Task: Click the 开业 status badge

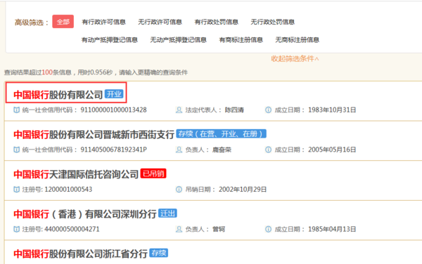Action: [x=114, y=94]
